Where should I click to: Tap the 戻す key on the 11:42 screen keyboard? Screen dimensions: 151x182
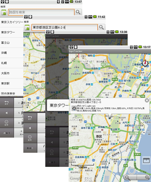(x=30, y=118)
